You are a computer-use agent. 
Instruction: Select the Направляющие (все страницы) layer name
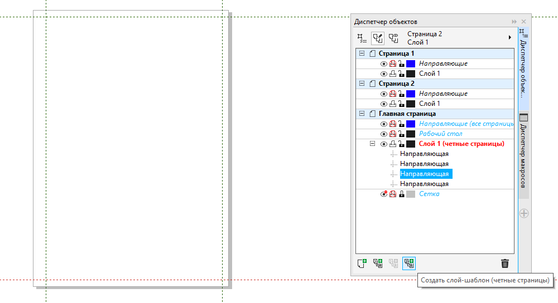[466, 124]
